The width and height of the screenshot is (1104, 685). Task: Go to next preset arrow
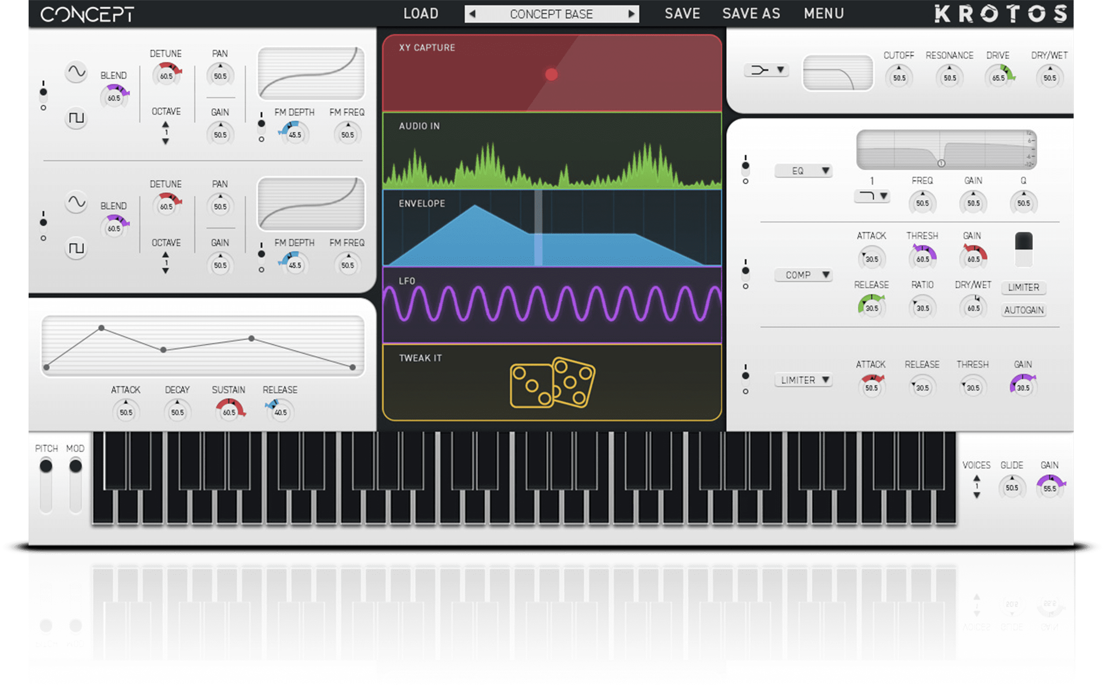(631, 14)
